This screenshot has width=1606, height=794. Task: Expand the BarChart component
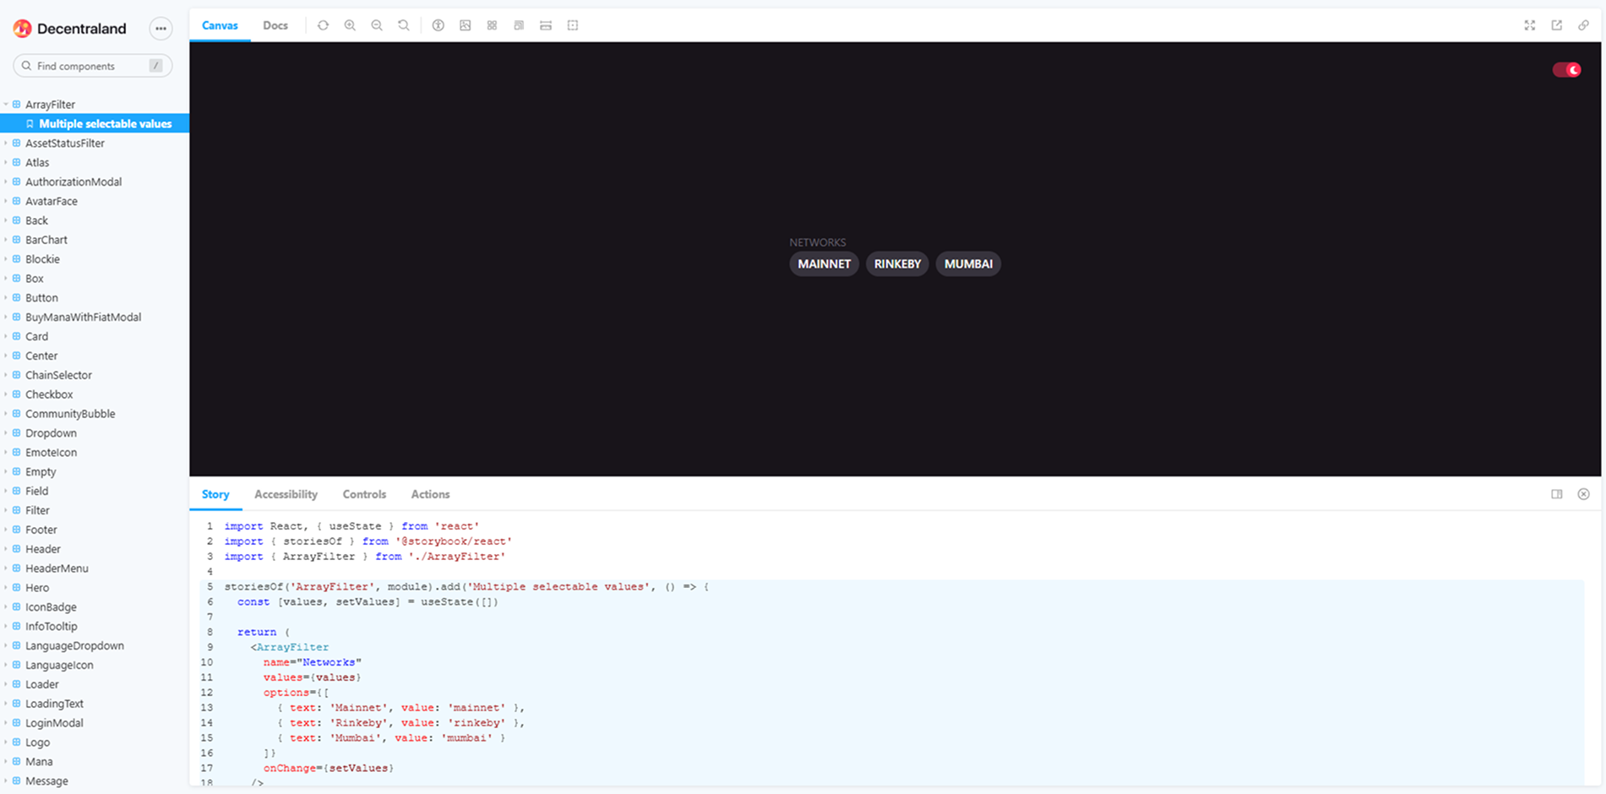pos(46,240)
